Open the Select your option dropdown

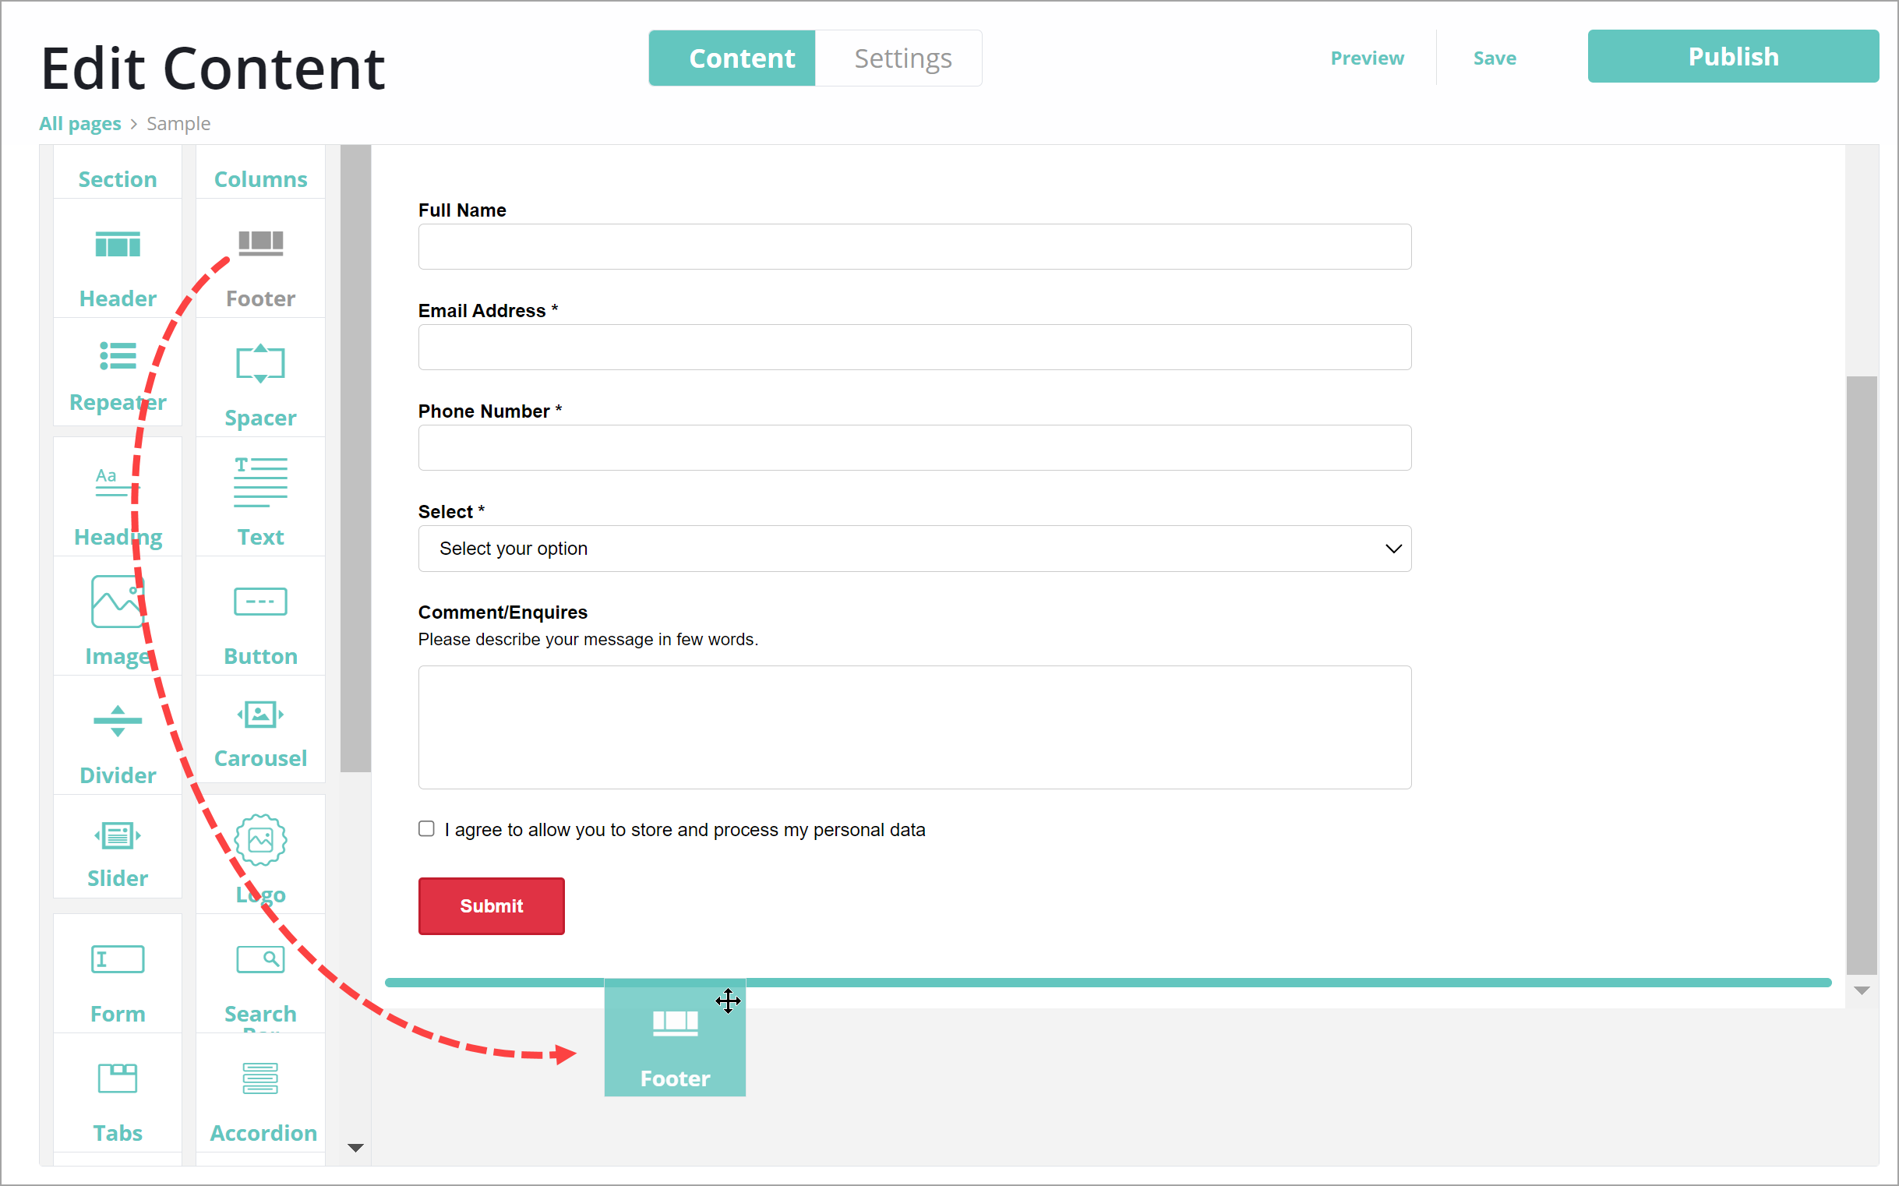914,549
